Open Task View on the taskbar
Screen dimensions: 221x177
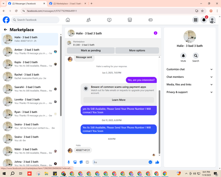click(x=21, y=173)
